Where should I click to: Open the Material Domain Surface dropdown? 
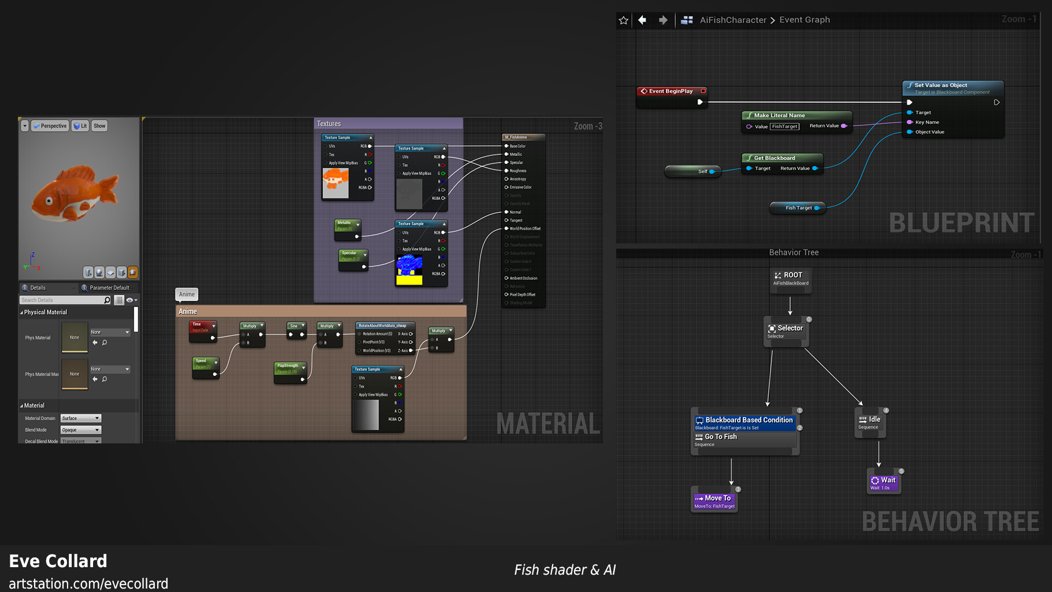pyautogui.click(x=81, y=418)
